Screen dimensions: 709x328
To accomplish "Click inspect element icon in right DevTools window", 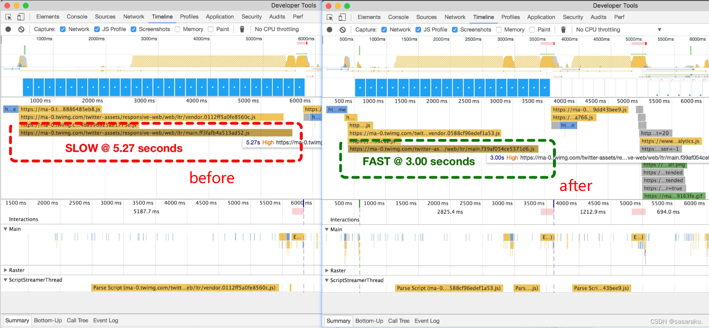I will coord(330,17).
